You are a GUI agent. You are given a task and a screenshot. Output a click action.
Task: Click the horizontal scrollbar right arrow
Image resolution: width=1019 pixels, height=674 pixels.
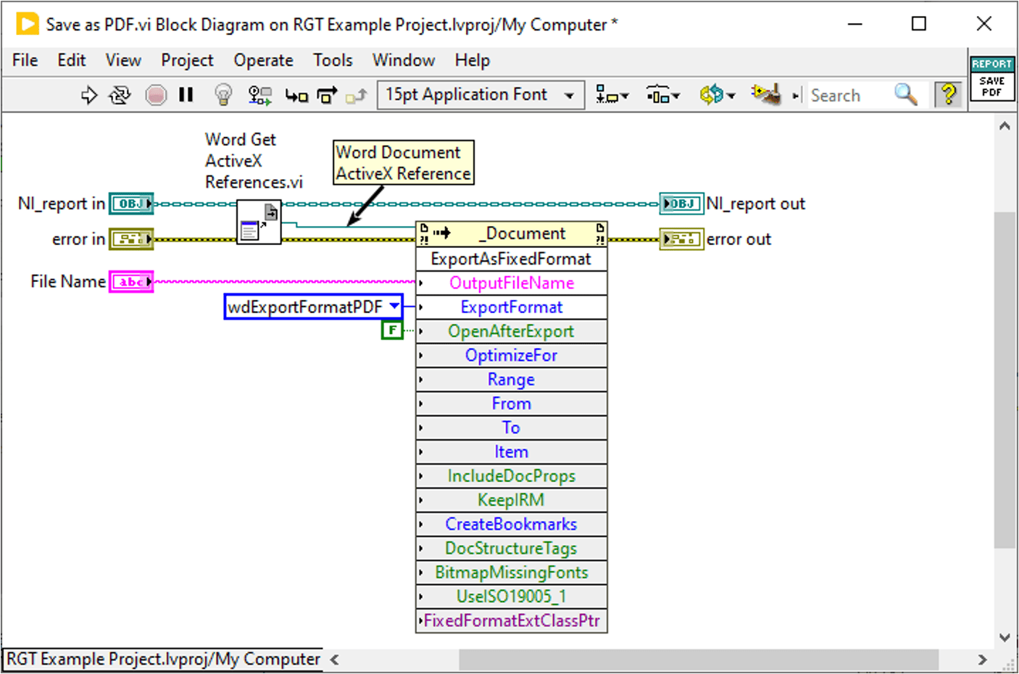[982, 660]
